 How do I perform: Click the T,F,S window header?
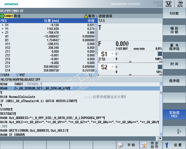point(130,21)
